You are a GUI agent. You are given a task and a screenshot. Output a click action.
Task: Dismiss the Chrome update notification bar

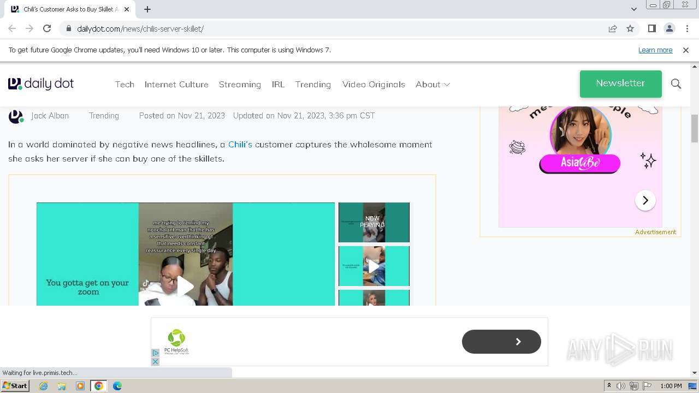[x=686, y=50]
